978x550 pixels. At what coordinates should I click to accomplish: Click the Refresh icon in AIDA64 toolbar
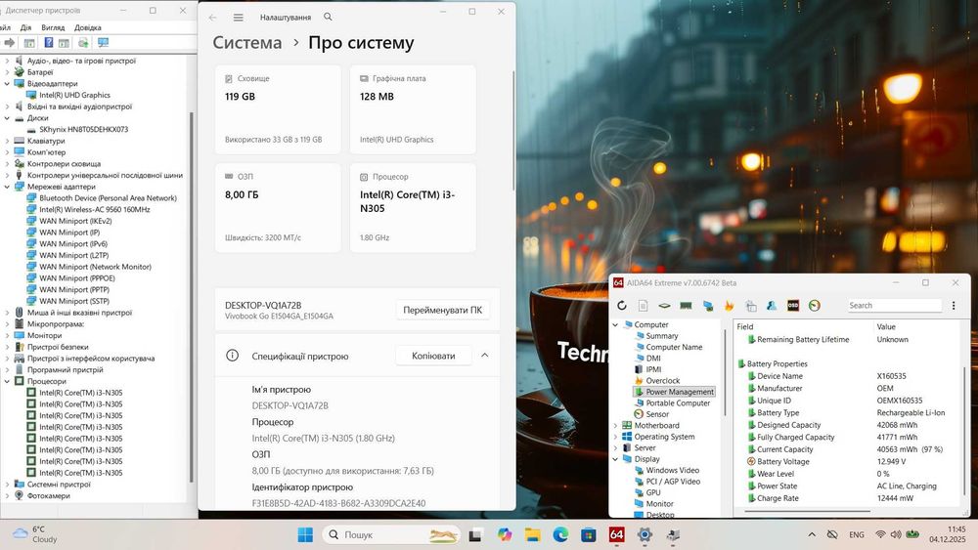click(x=622, y=305)
